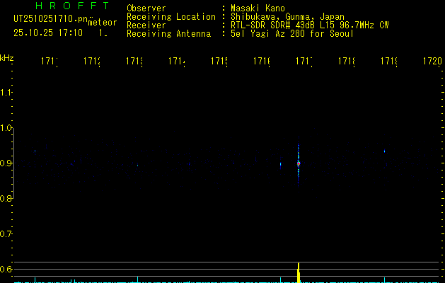
Task: Click the date stamp 25.10.25 17:10
Action: pyautogui.click(x=48, y=33)
